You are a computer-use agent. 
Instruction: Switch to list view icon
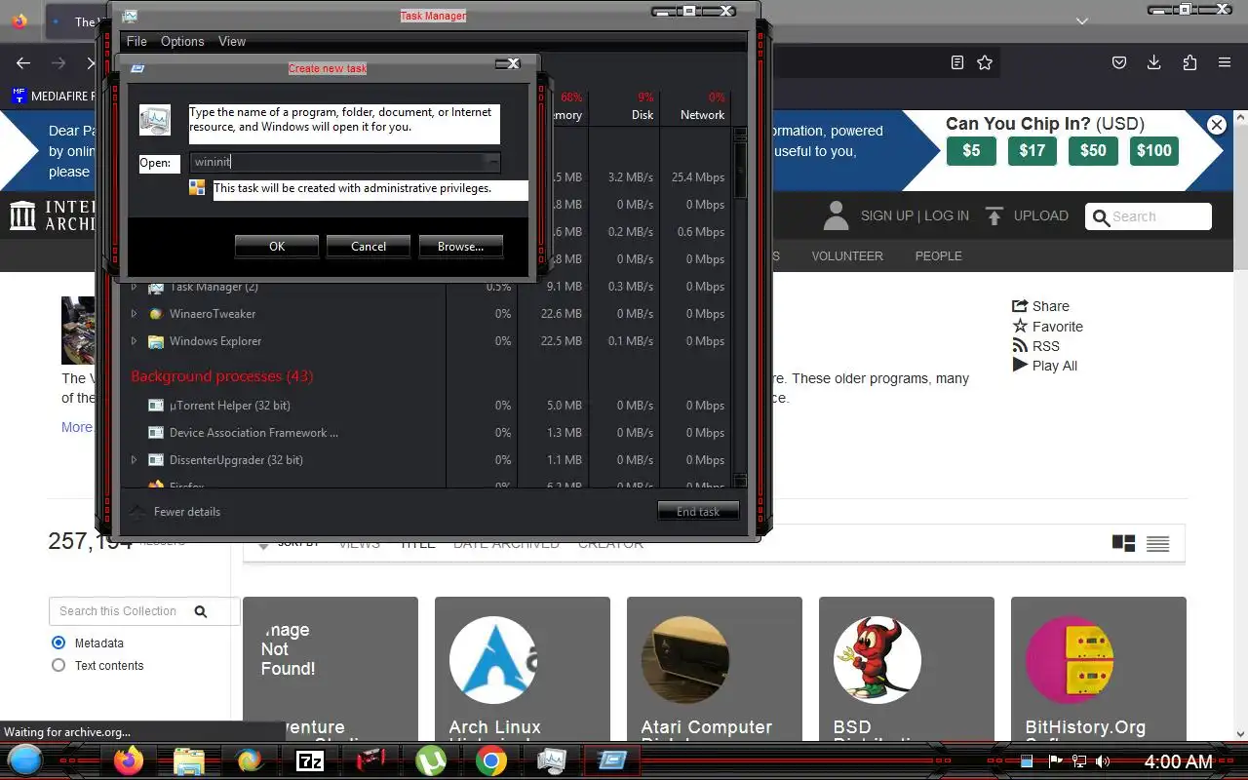tap(1157, 543)
